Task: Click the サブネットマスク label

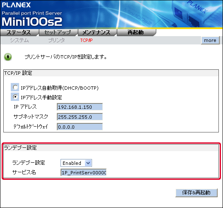Action: [x=31, y=117]
